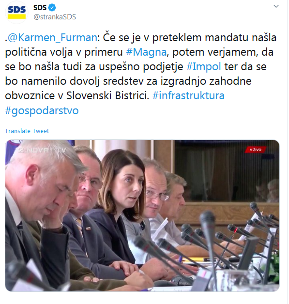Open the SDS profile avatar logo
Screen dimensions: 289x304
point(16,13)
